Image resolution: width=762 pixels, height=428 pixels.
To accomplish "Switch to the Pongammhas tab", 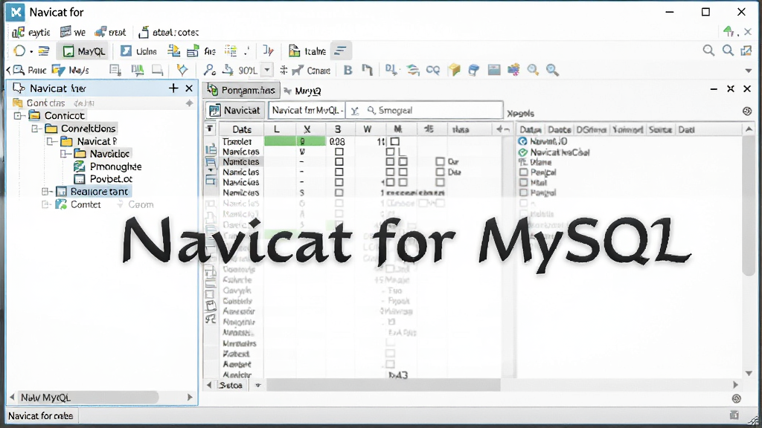I will (242, 90).
